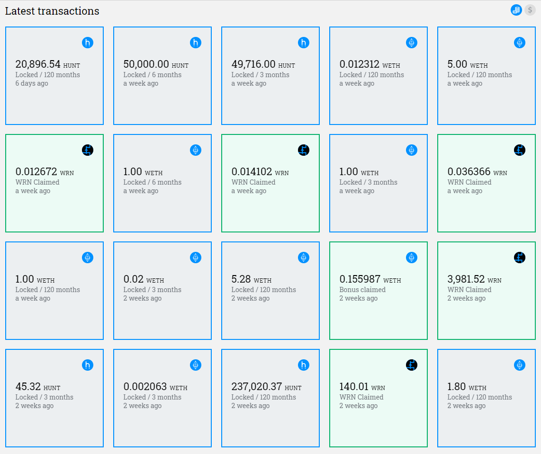The height and width of the screenshot is (454, 541).
Task: Click WRN icon on 140.01 WRN card
Action: coord(412,365)
